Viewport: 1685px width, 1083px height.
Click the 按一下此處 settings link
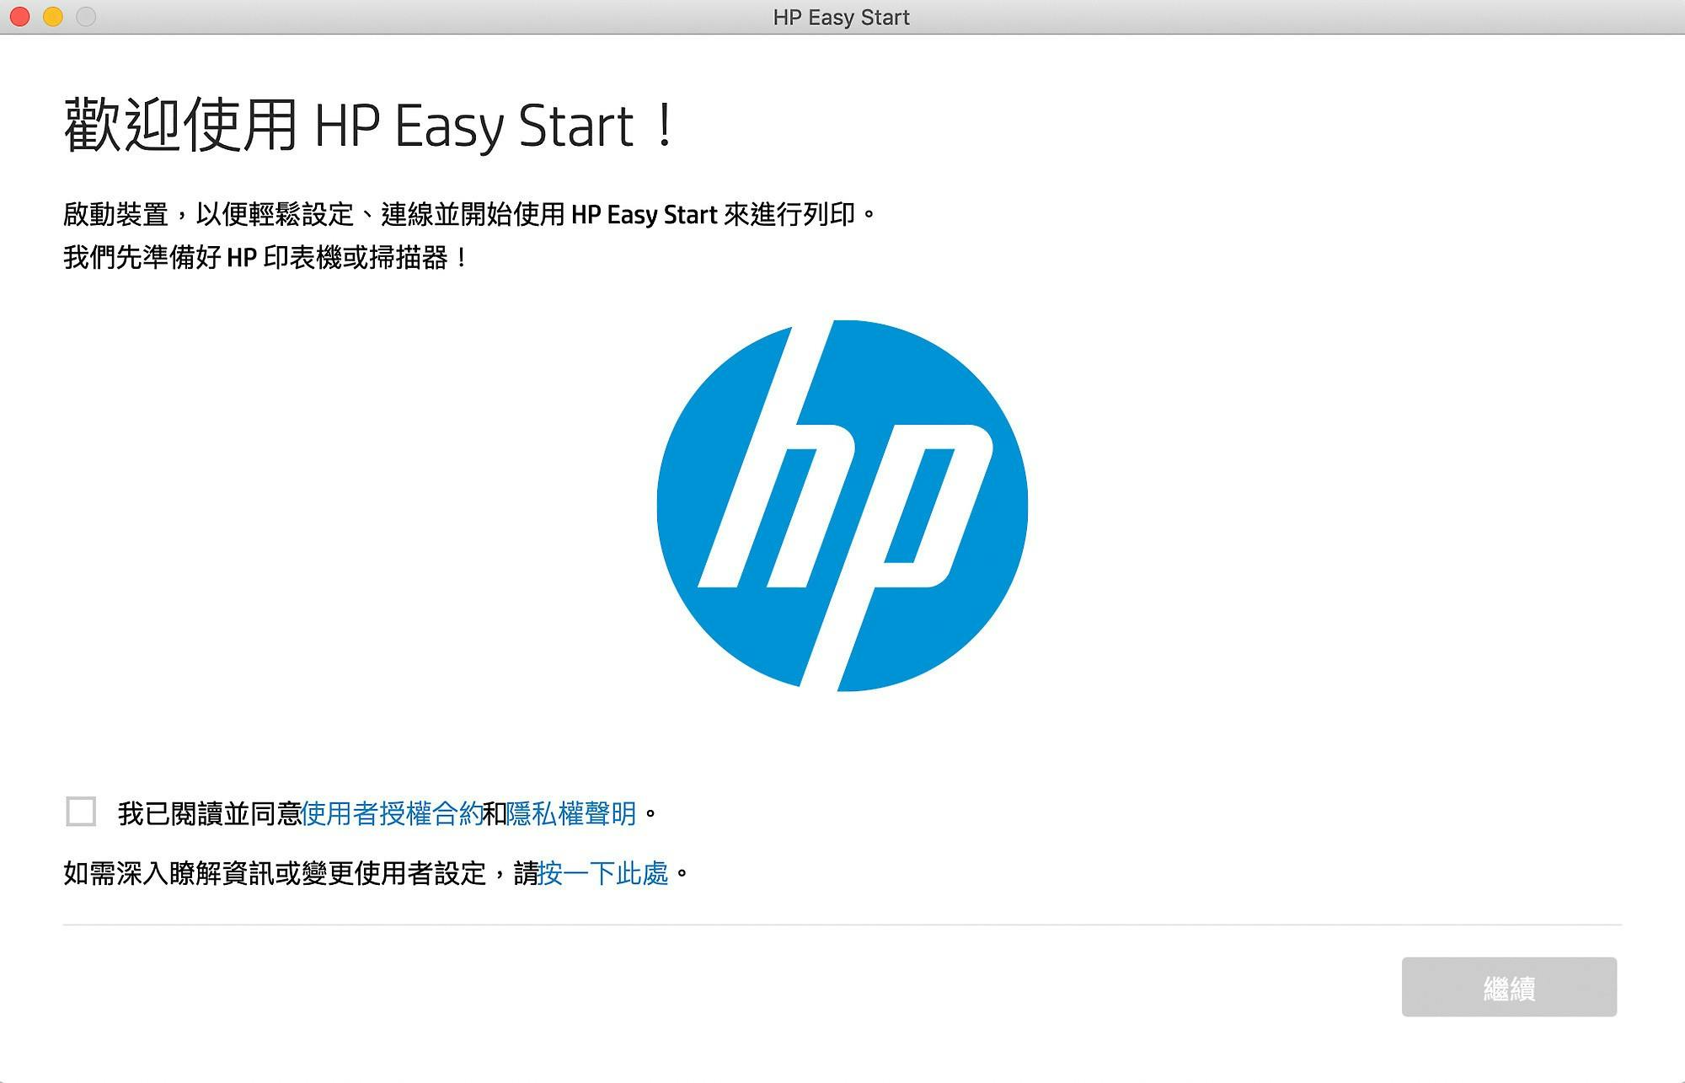[603, 873]
